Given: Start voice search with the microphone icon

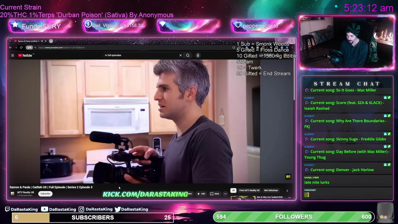Looking at the screenshot, I should (198, 55).
